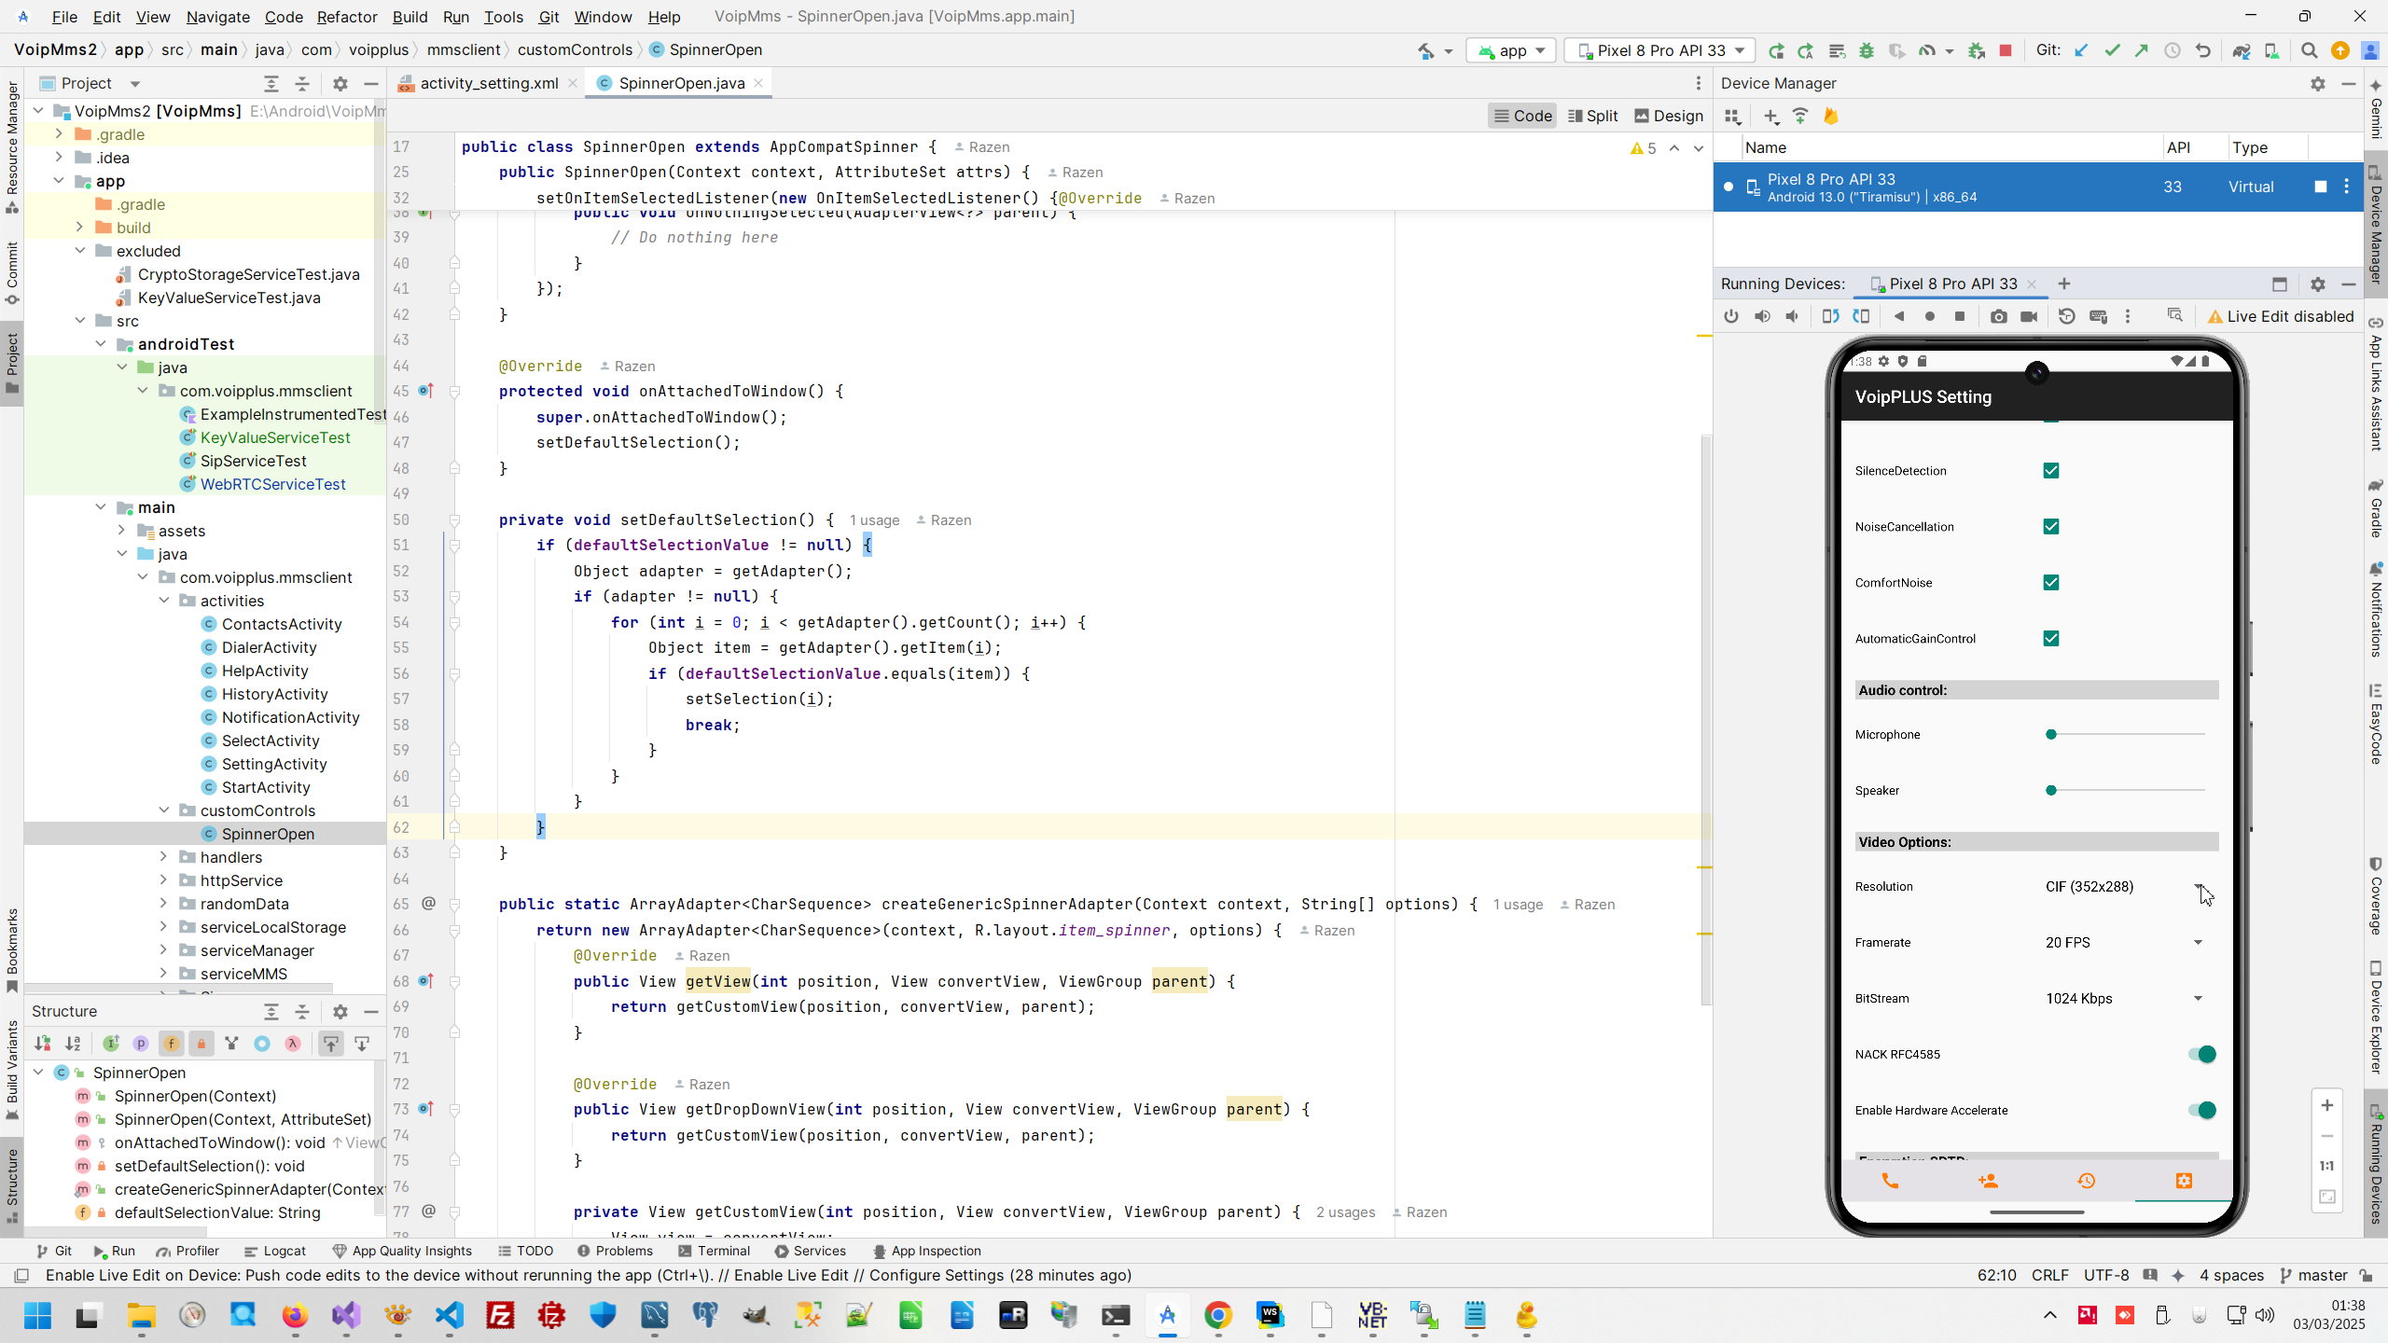Expand the handlers folder in project tree
2388x1343 pixels.
point(164,857)
